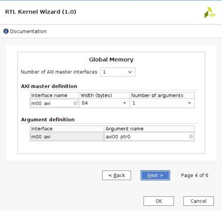
Task: Click the Global Memory heading
Action: pos(111,60)
